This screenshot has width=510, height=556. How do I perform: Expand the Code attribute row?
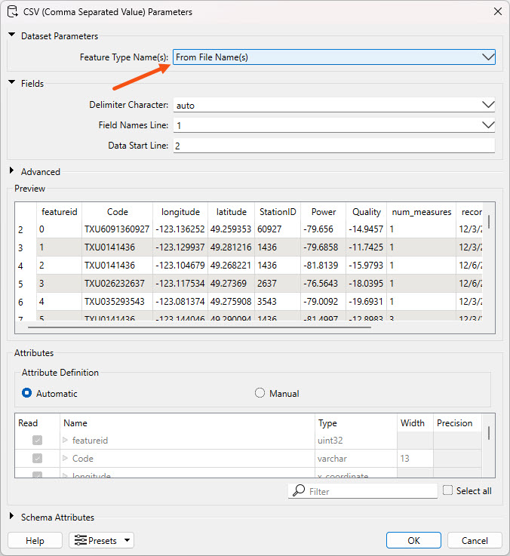(65, 458)
